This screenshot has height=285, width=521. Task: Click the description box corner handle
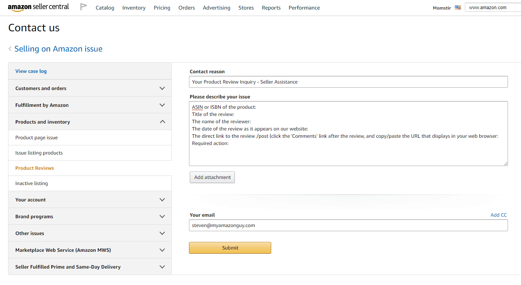505,163
